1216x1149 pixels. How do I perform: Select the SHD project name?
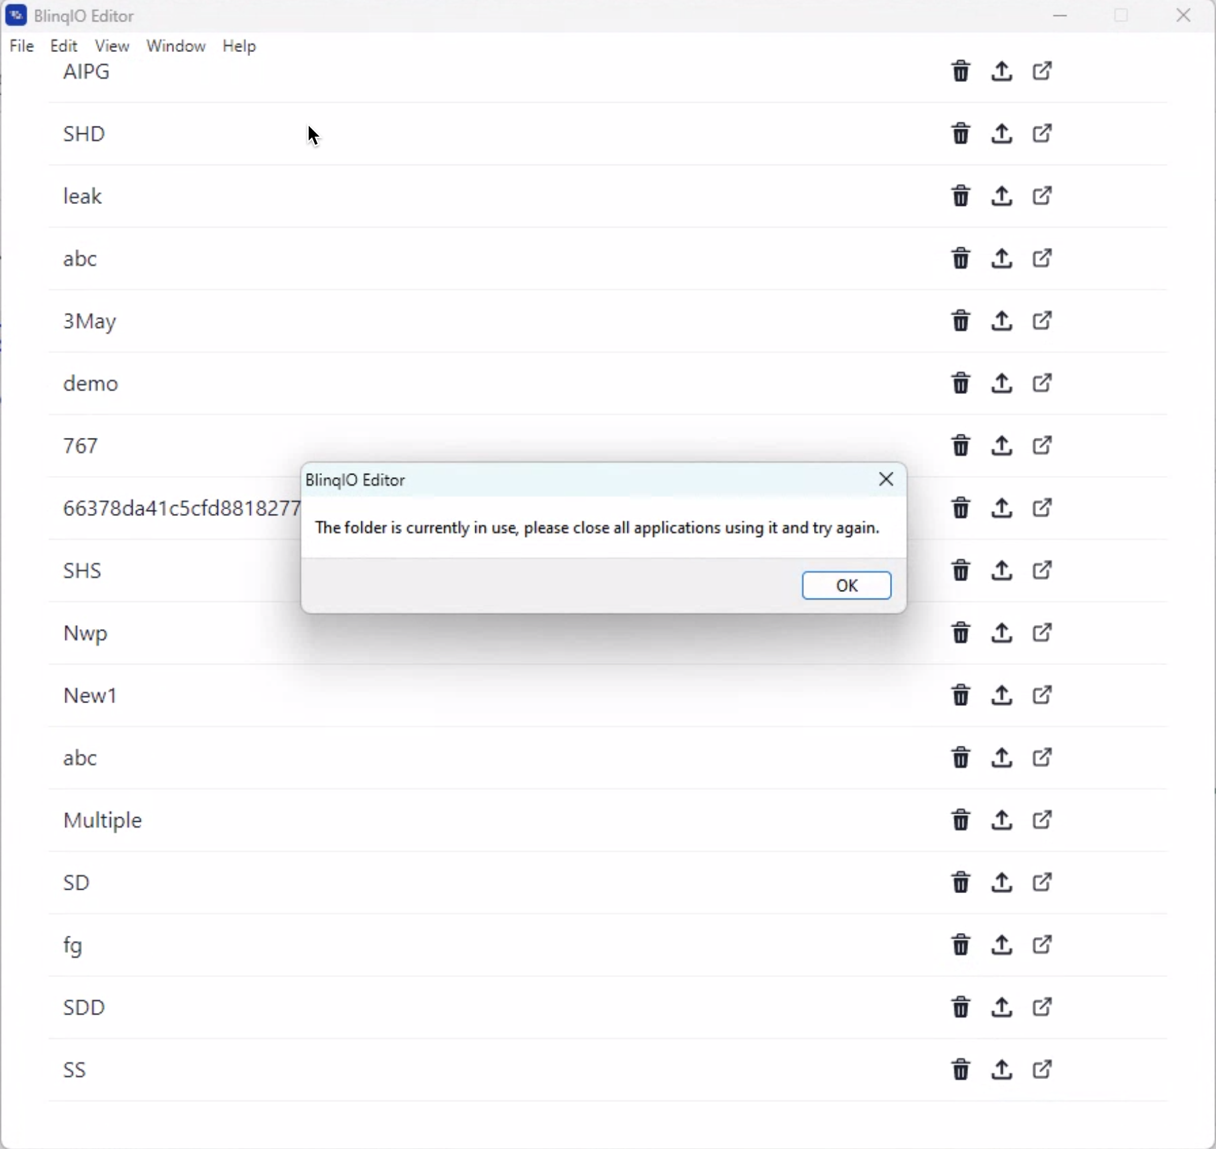pos(84,134)
